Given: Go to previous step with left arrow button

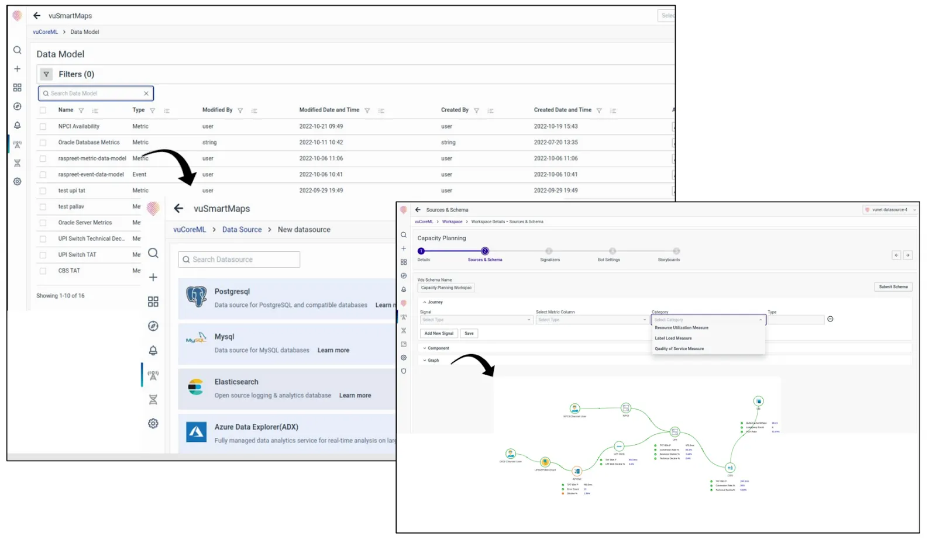Looking at the screenshot, I should [x=896, y=255].
